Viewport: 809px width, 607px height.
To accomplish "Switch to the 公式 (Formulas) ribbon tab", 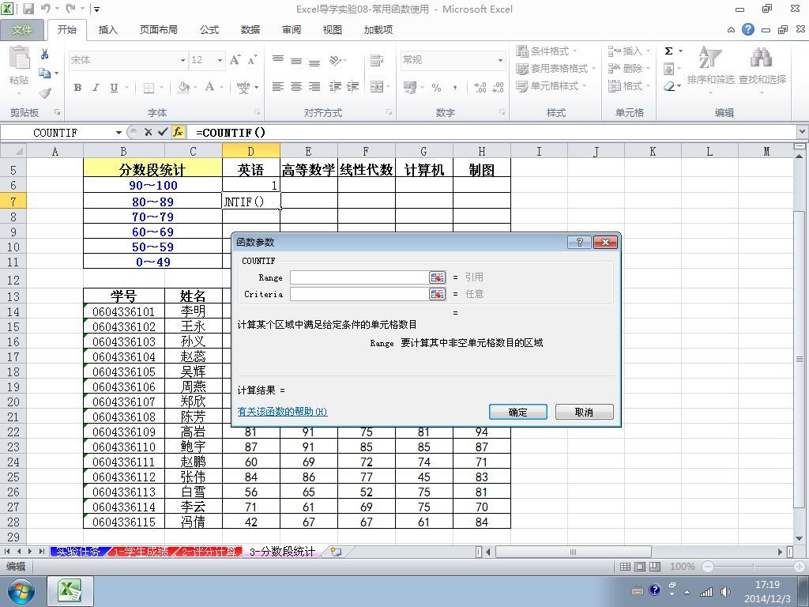I will [209, 30].
